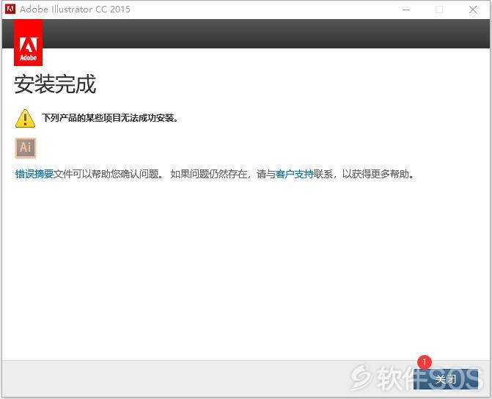Screen dimensions: 492x399
Task: Open the 客户支持 link
Action: [294, 174]
